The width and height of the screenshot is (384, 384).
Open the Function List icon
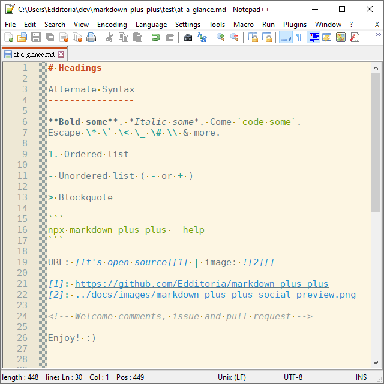click(x=355, y=37)
